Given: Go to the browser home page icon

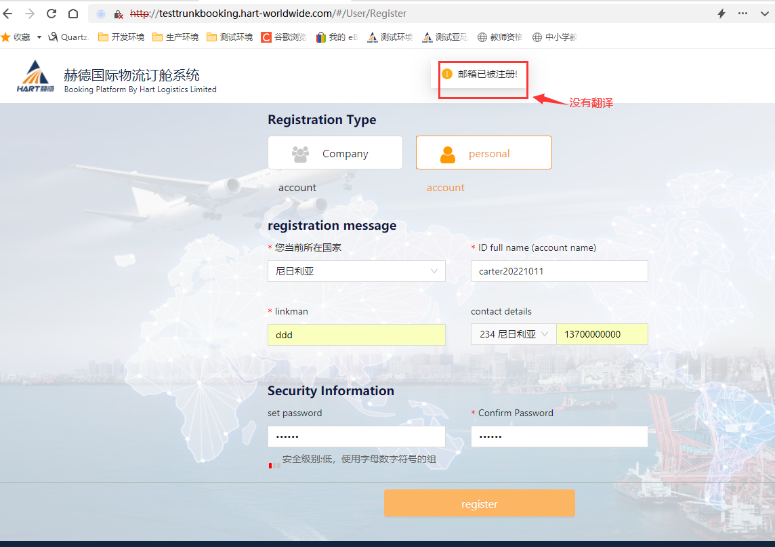Looking at the screenshot, I should click(73, 14).
